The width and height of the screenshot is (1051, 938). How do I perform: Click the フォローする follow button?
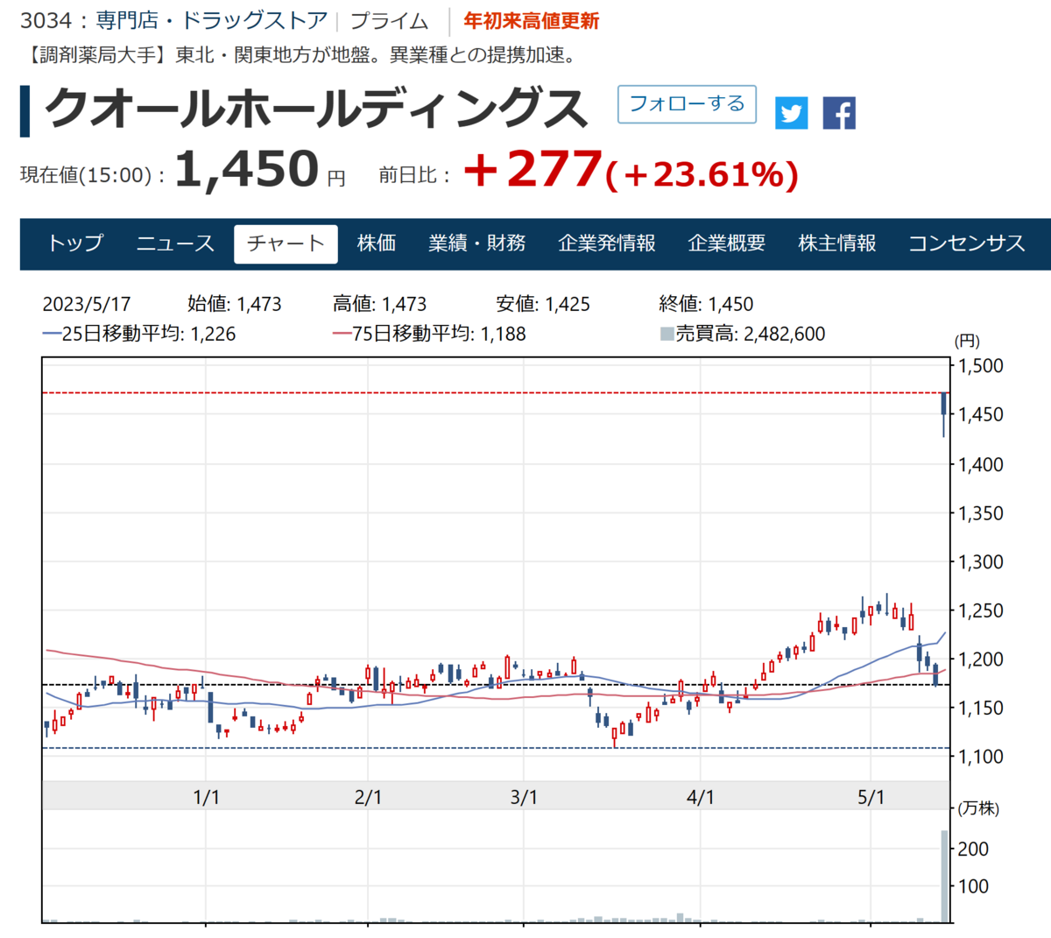coord(687,104)
